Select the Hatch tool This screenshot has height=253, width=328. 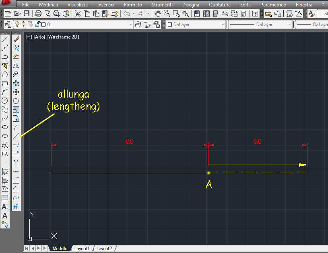click(x=5, y=171)
